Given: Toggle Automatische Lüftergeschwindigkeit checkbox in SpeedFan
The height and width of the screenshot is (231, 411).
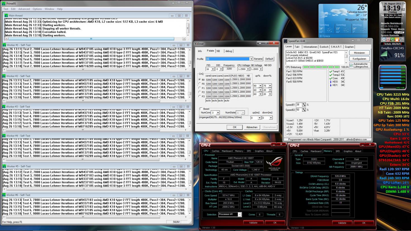Looking at the screenshot, I should (351, 65).
